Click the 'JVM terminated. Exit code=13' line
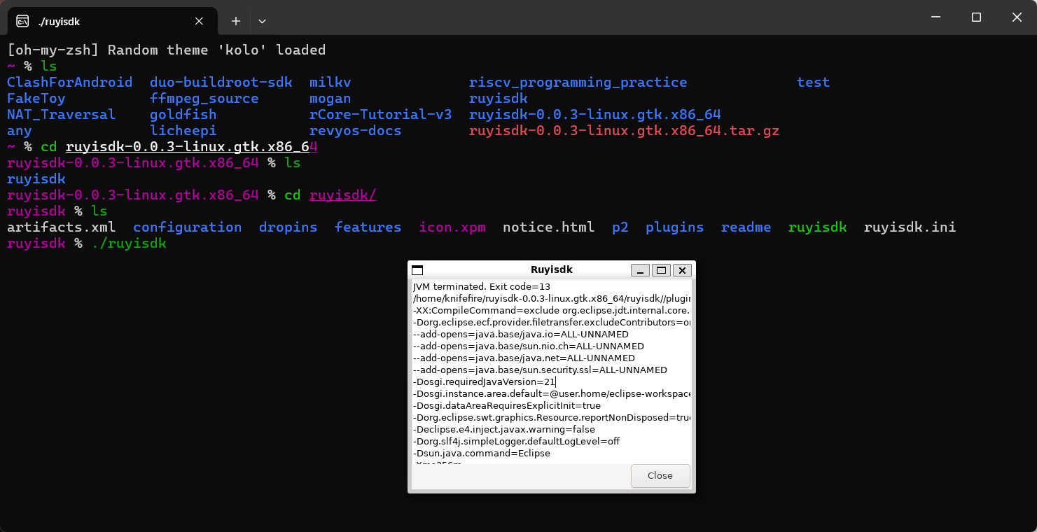This screenshot has height=532, width=1037. click(482, 287)
